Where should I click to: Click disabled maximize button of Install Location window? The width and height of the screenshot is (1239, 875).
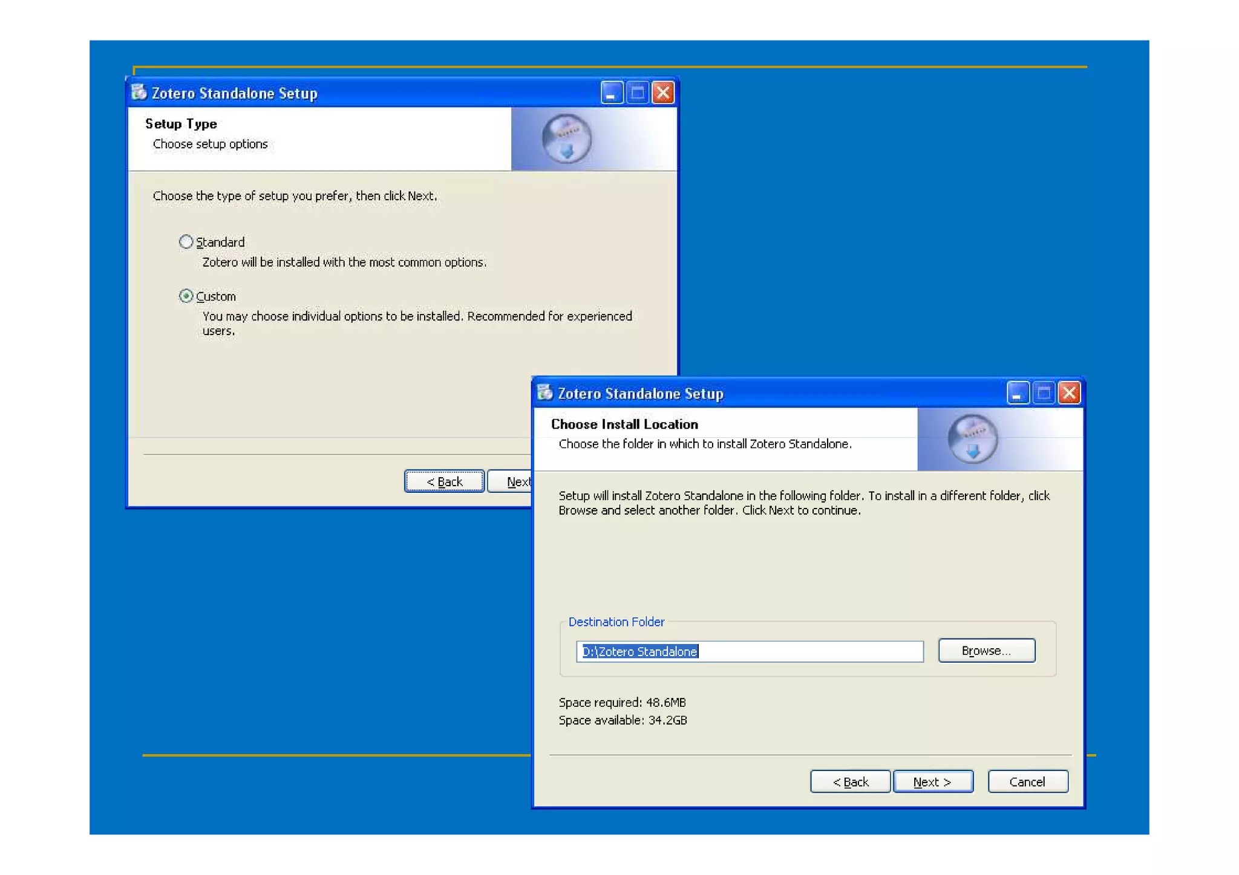coord(1044,393)
